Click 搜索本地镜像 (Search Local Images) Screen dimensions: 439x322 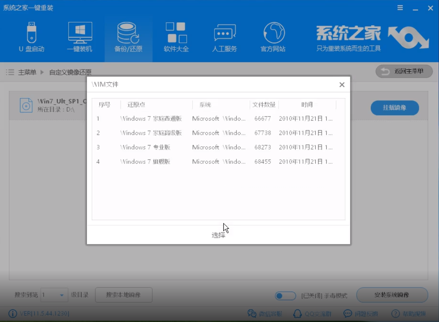tap(123, 295)
